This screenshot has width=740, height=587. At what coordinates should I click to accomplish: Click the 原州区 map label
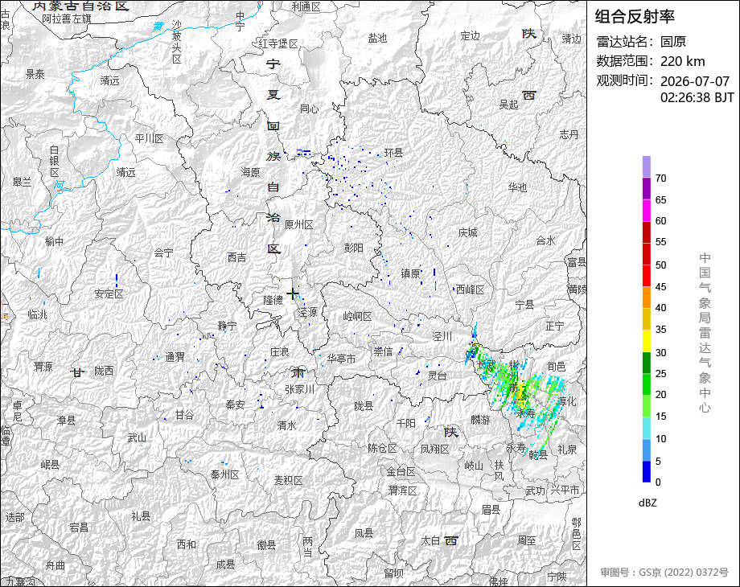point(298,224)
